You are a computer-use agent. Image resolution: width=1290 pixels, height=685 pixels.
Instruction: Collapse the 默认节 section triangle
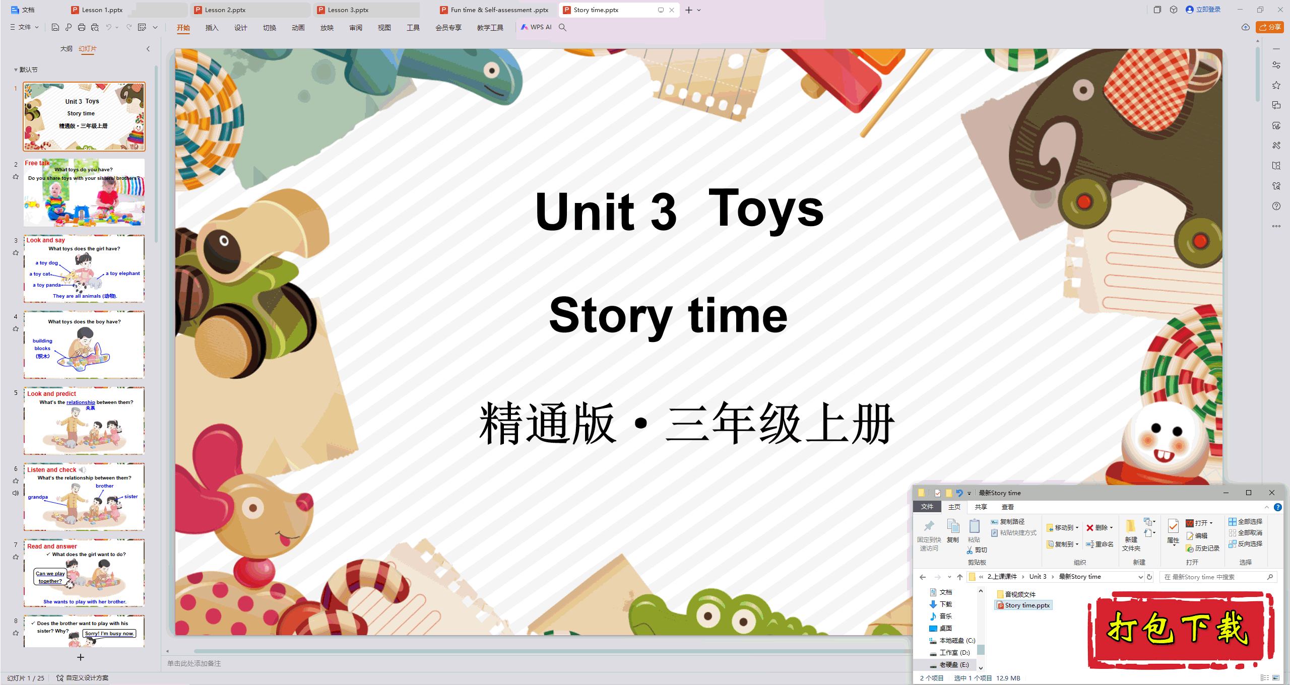click(16, 70)
